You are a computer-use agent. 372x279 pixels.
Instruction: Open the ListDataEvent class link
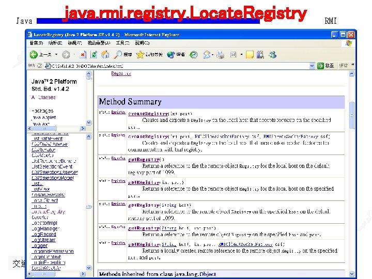[47, 138]
